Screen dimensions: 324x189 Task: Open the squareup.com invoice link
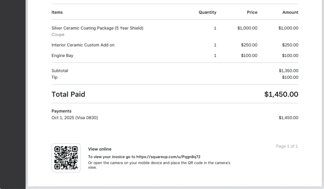tap(168, 157)
